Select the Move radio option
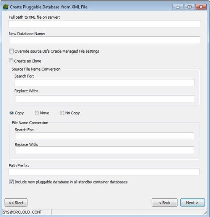210x217 pixels. click(x=37, y=113)
